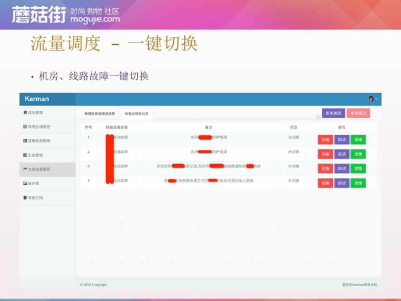Click red 切换 button in row 4
The image size is (401, 301).
325,183
